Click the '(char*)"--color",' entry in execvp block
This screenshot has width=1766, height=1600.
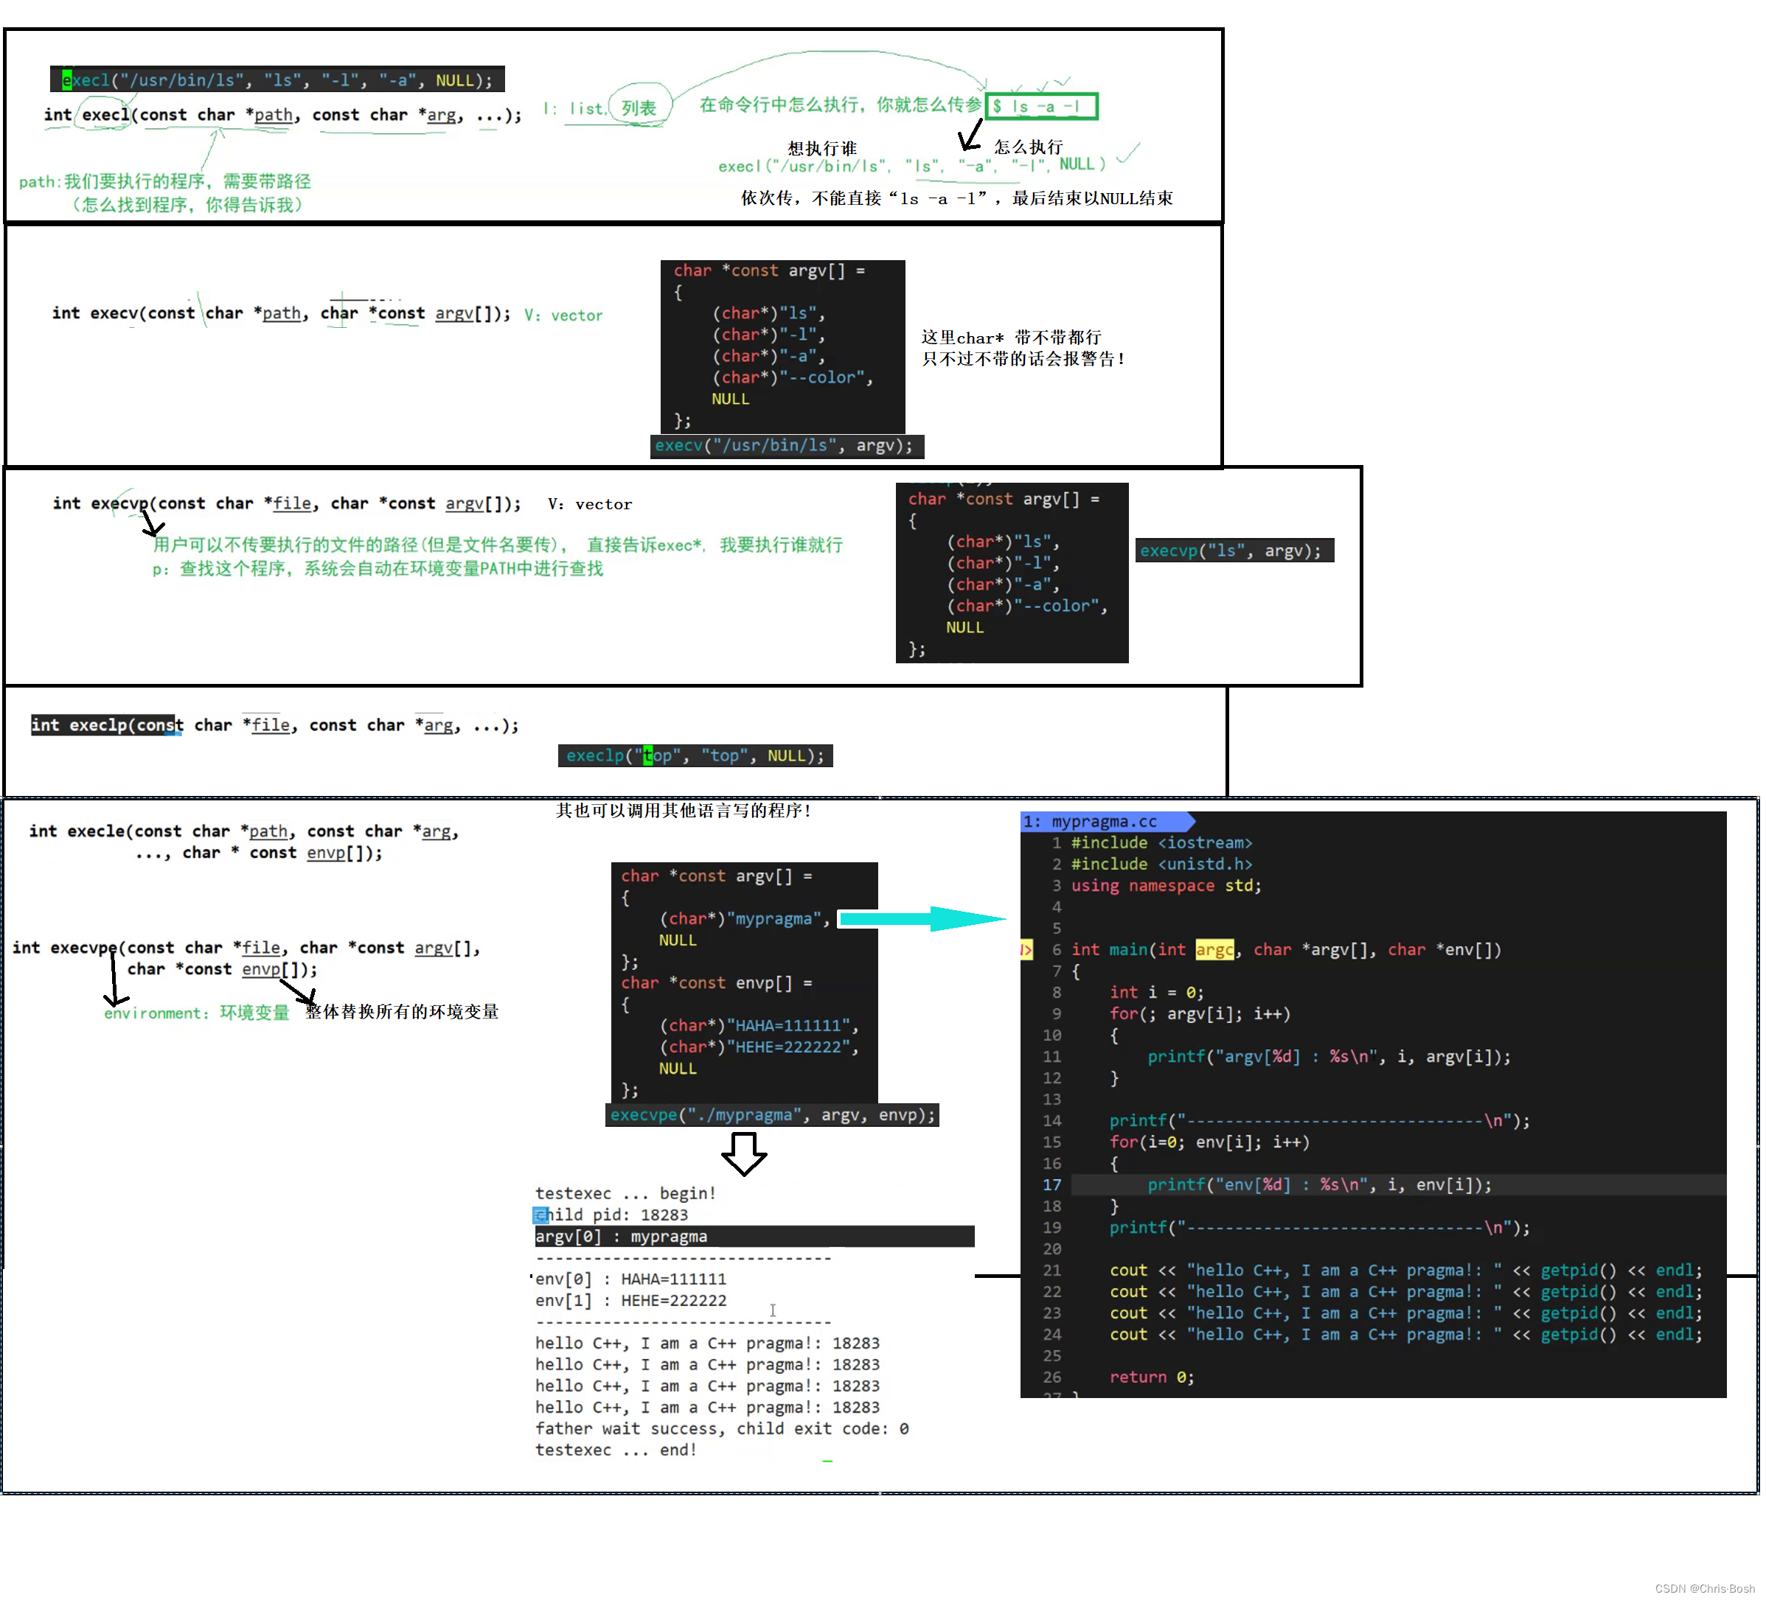[1028, 606]
